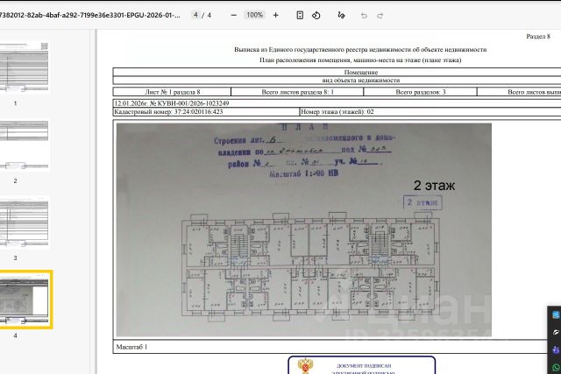This screenshot has height=374, width=561.
Task: Click page label '3' under third thumbnail
Action: click(x=15, y=258)
